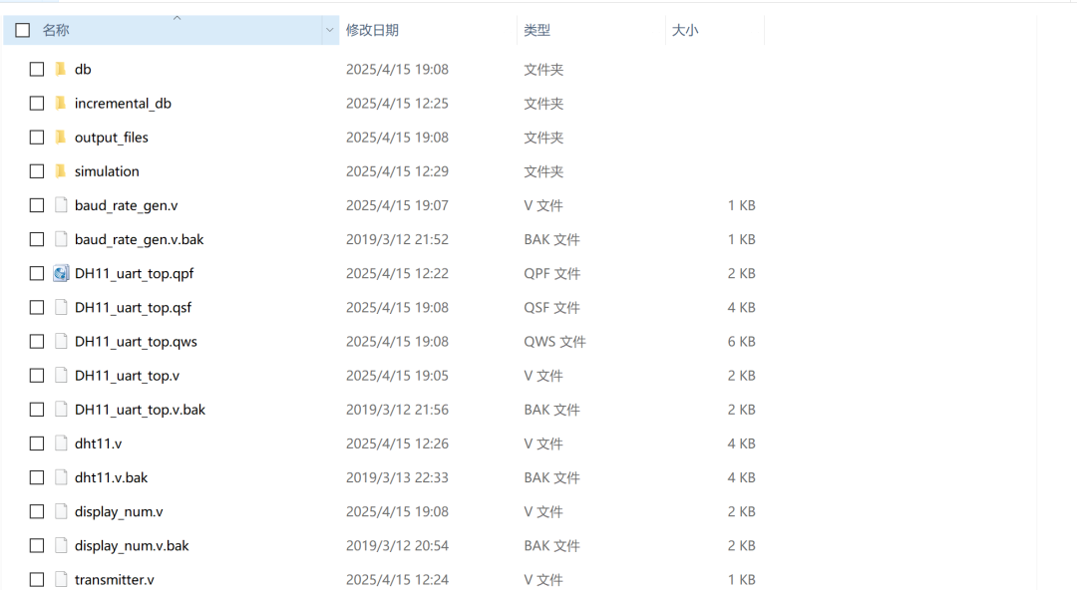Click the DH11_uart_top.qpf Quartus project icon
This screenshot has height=590, width=1077.
tap(61, 273)
